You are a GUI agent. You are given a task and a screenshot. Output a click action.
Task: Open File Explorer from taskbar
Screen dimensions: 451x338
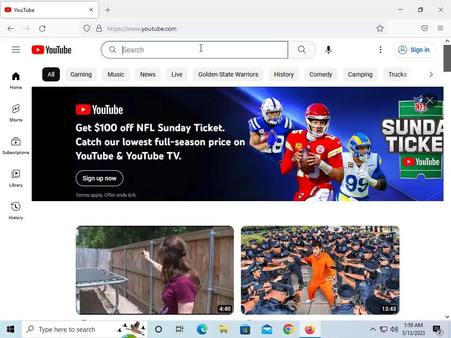tap(223, 329)
